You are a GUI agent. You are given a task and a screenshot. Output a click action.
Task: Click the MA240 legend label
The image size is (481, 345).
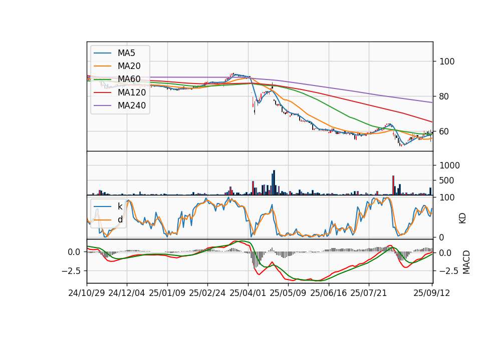[x=132, y=105]
